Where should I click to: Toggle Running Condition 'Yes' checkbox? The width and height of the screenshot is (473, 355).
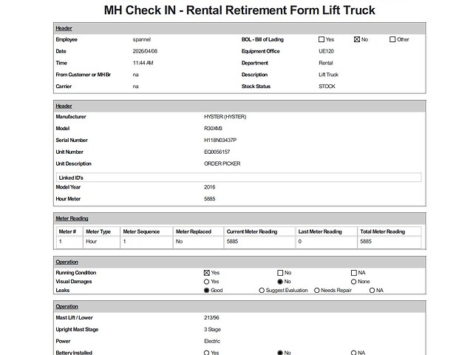[x=206, y=273]
